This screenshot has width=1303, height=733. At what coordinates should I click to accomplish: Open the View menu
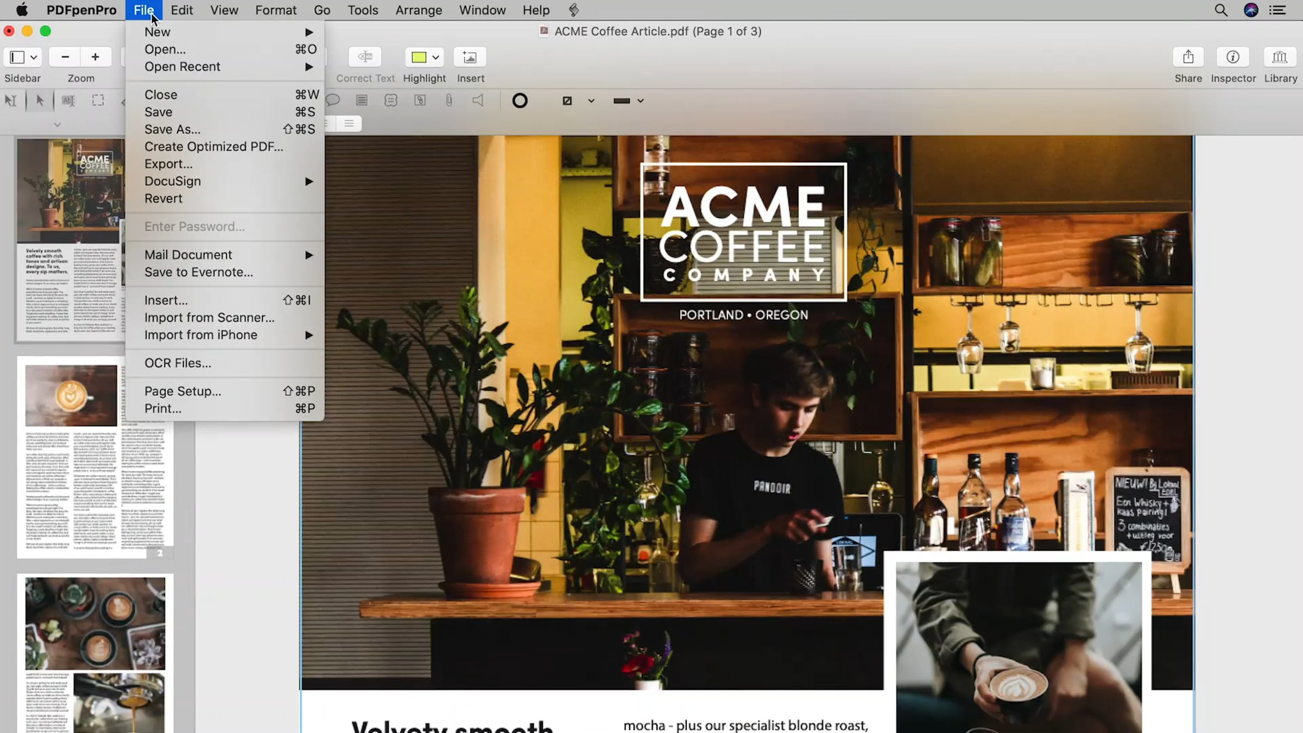click(224, 10)
